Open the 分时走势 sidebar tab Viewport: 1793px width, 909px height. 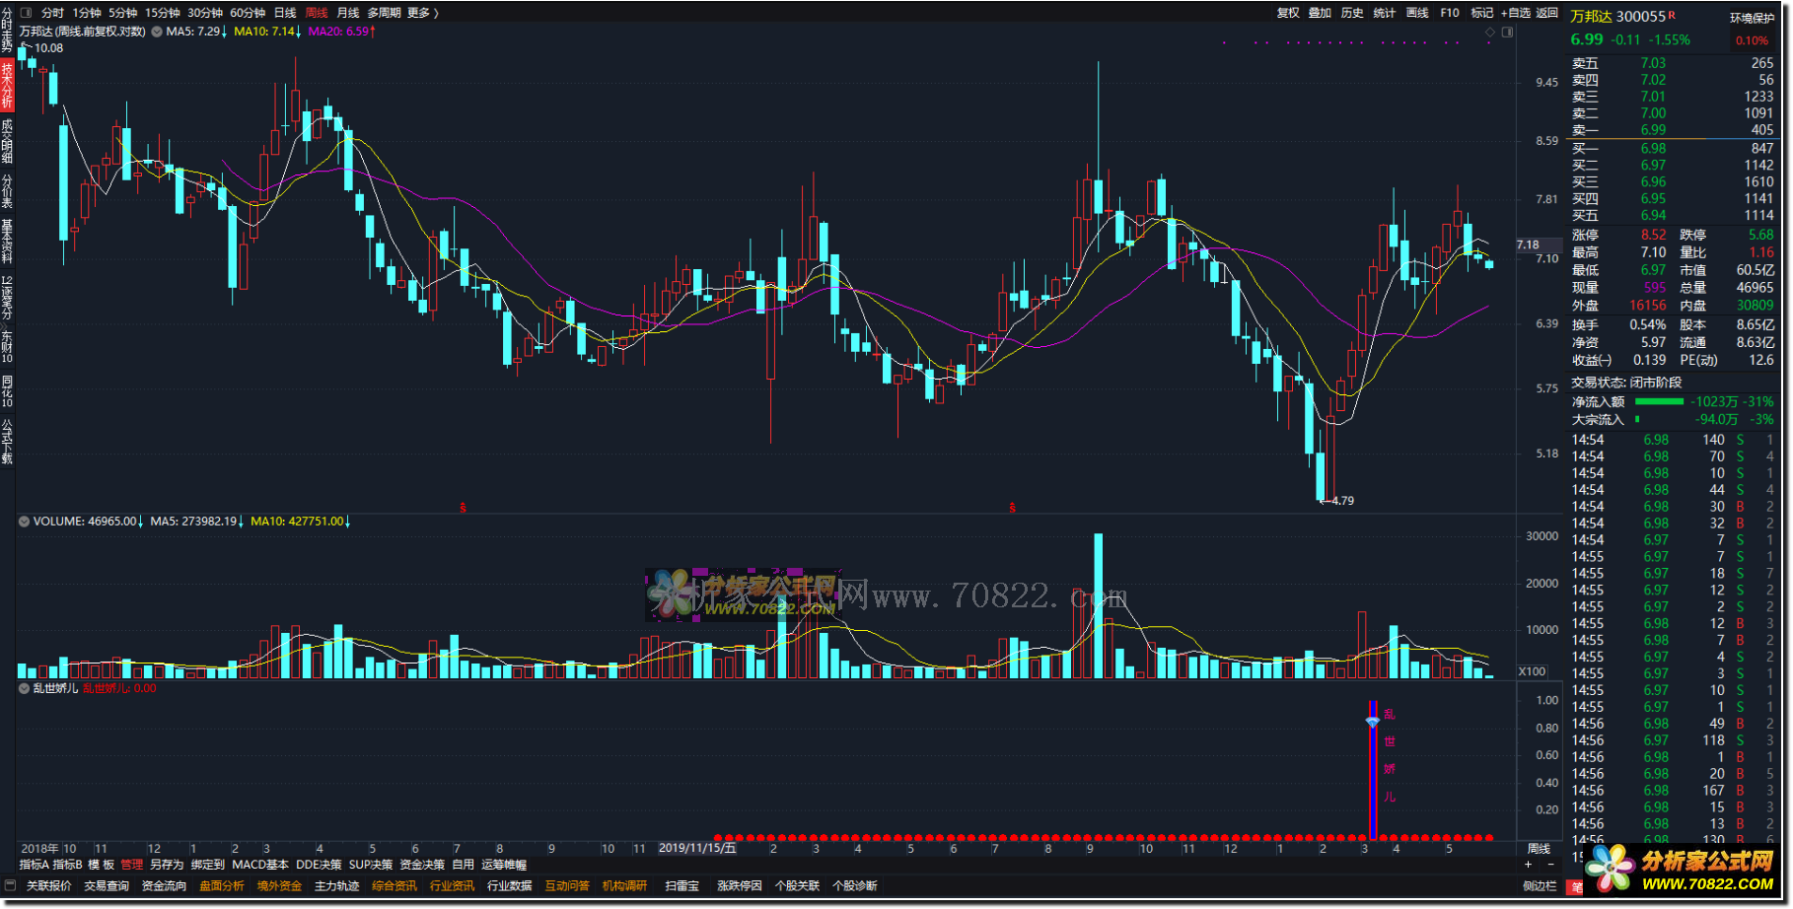pyautogui.click(x=7, y=30)
